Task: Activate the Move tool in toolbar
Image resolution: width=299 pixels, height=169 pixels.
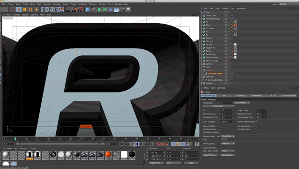Action: [19, 9]
